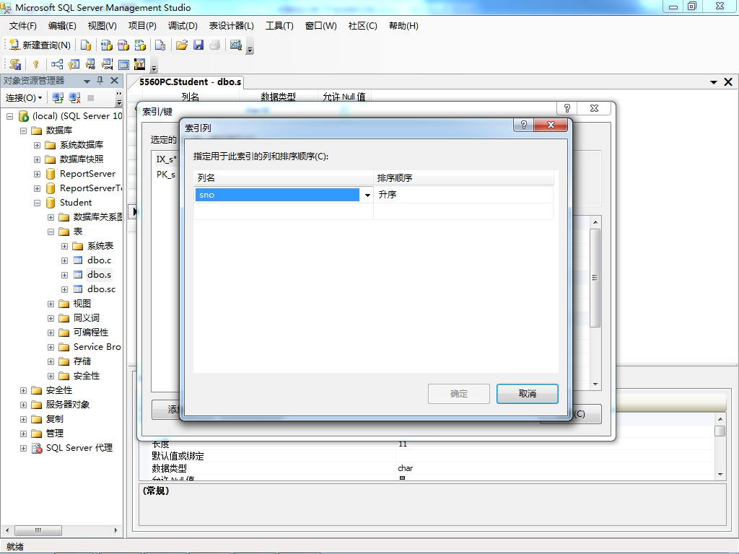Collapse the Student database node
This screenshot has width=739, height=554.
[38, 203]
